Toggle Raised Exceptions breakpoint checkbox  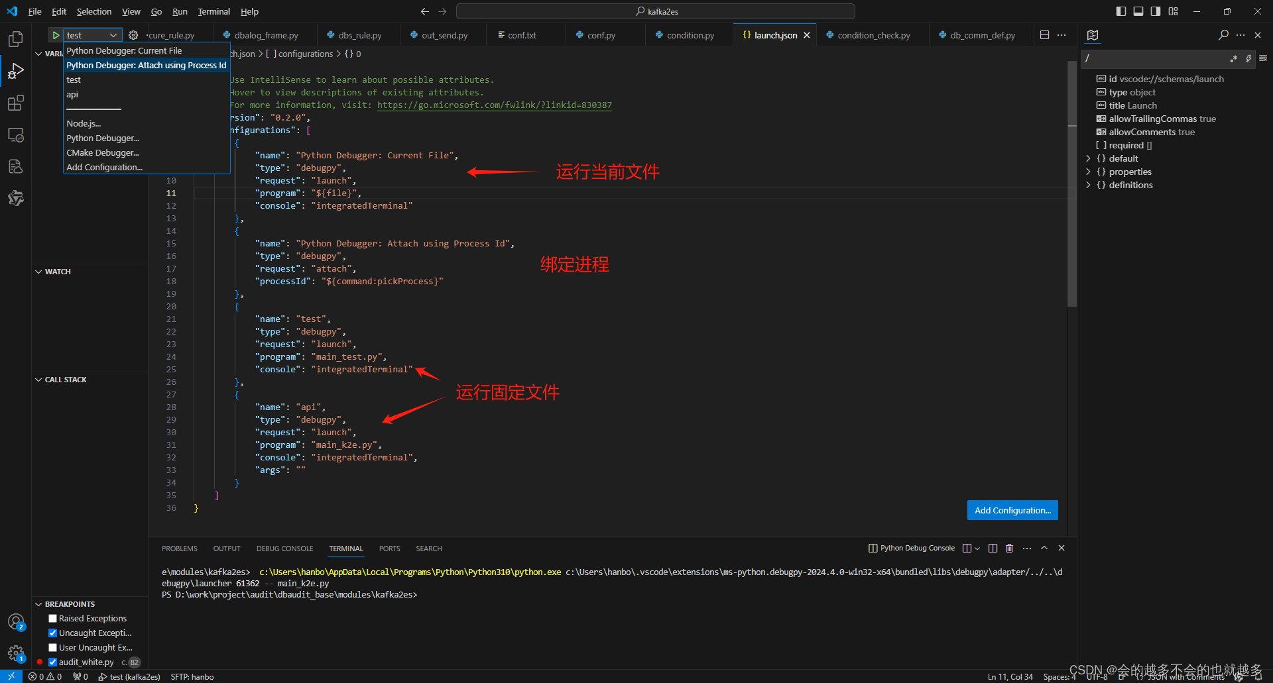point(52,618)
